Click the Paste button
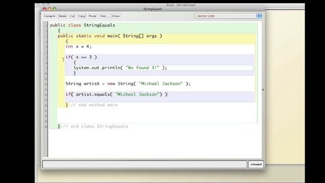This screenshot has height=183, width=325. click(x=92, y=16)
